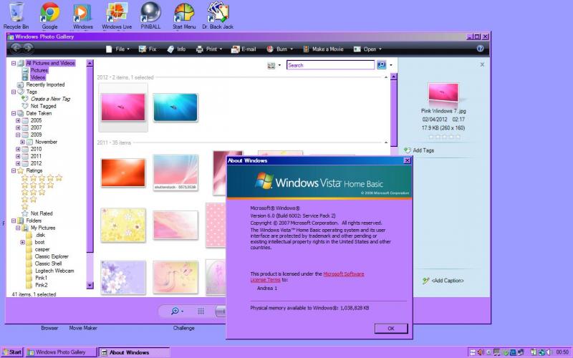The image size is (573, 358).
Task: Select Recently Imported
Action: click(x=45, y=84)
